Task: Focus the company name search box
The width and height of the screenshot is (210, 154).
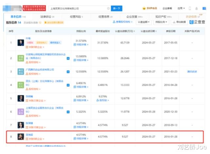Action: (80, 9)
